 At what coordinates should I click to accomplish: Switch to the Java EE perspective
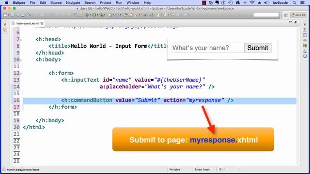click(x=298, y=15)
